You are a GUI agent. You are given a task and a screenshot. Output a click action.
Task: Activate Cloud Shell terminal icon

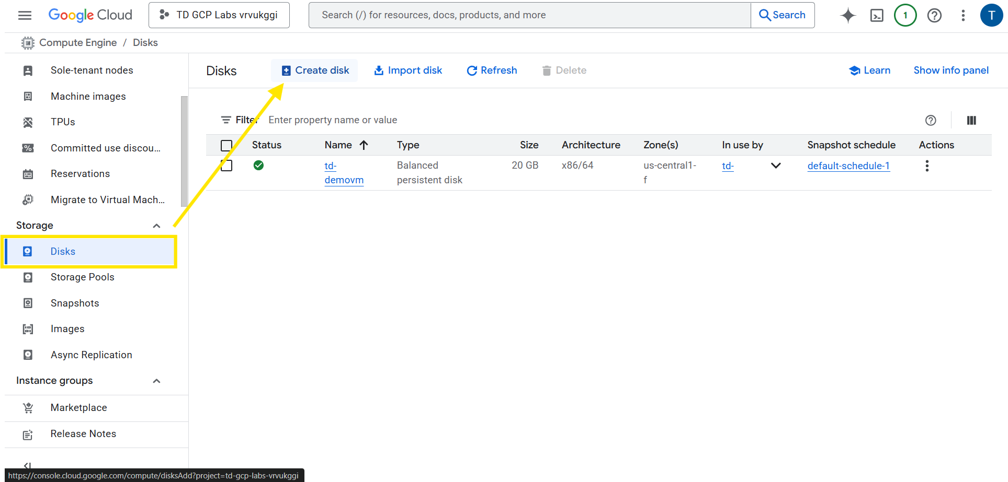click(x=877, y=15)
